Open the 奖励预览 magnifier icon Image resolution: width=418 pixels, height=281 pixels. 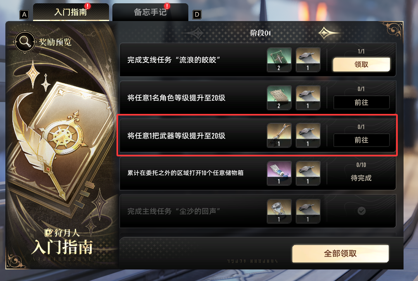(x=24, y=42)
